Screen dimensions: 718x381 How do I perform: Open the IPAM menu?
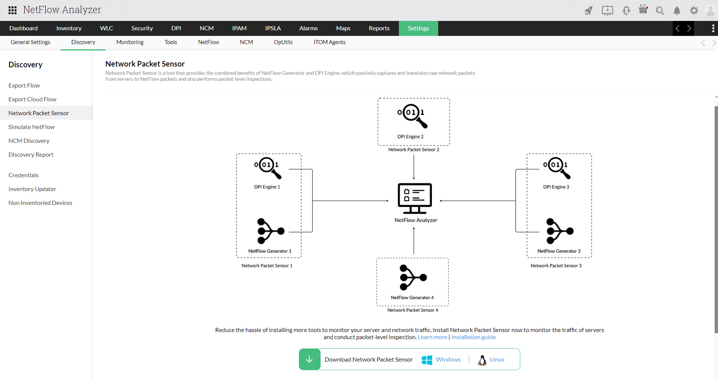click(x=239, y=28)
